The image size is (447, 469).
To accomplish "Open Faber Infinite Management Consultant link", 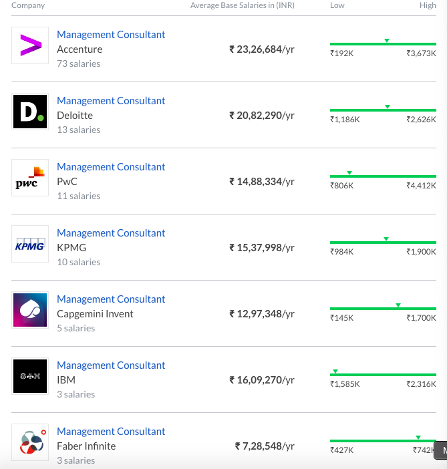I will [x=111, y=432].
